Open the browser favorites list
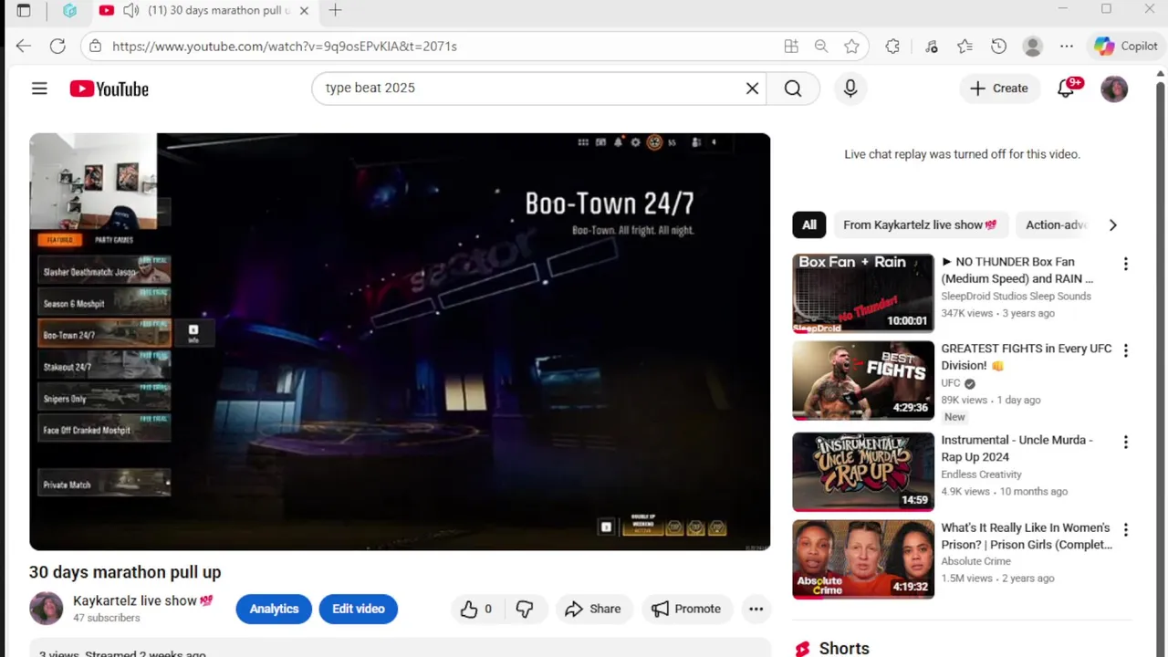Screen dimensions: 1168x657 coord(965,46)
